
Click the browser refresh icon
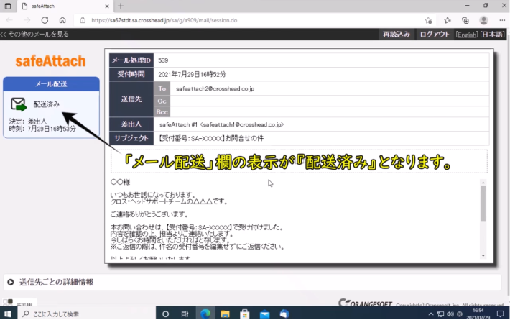(45, 20)
